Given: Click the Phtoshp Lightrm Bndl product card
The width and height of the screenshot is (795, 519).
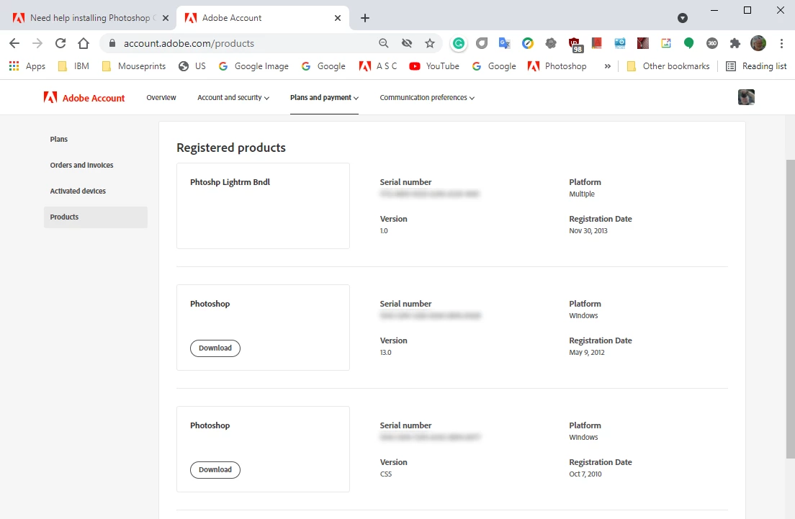Looking at the screenshot, I should pos(263,206).
